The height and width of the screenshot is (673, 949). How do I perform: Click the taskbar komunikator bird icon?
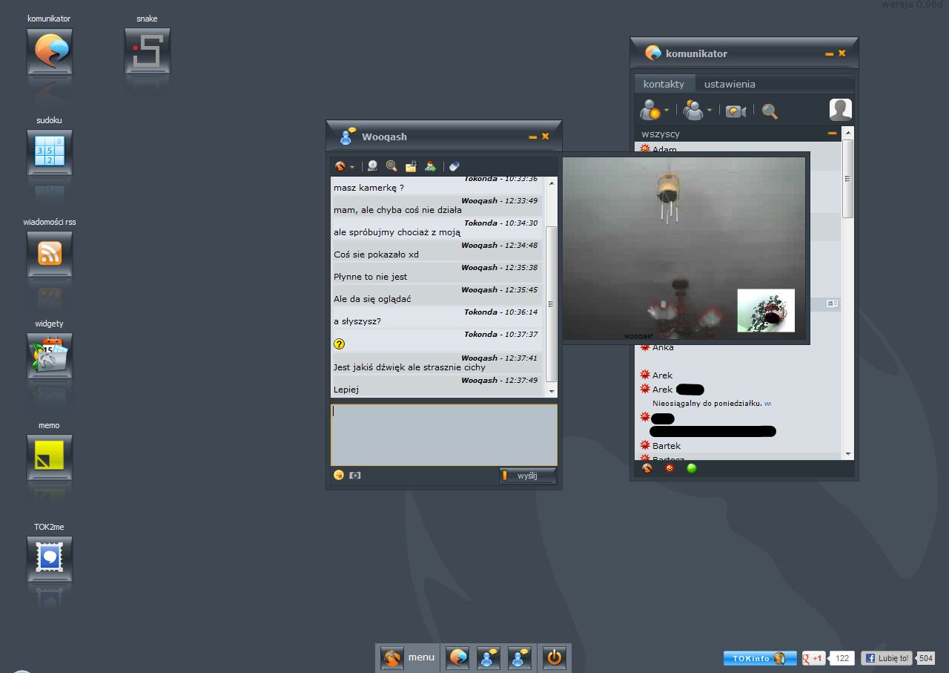(457, 657)
